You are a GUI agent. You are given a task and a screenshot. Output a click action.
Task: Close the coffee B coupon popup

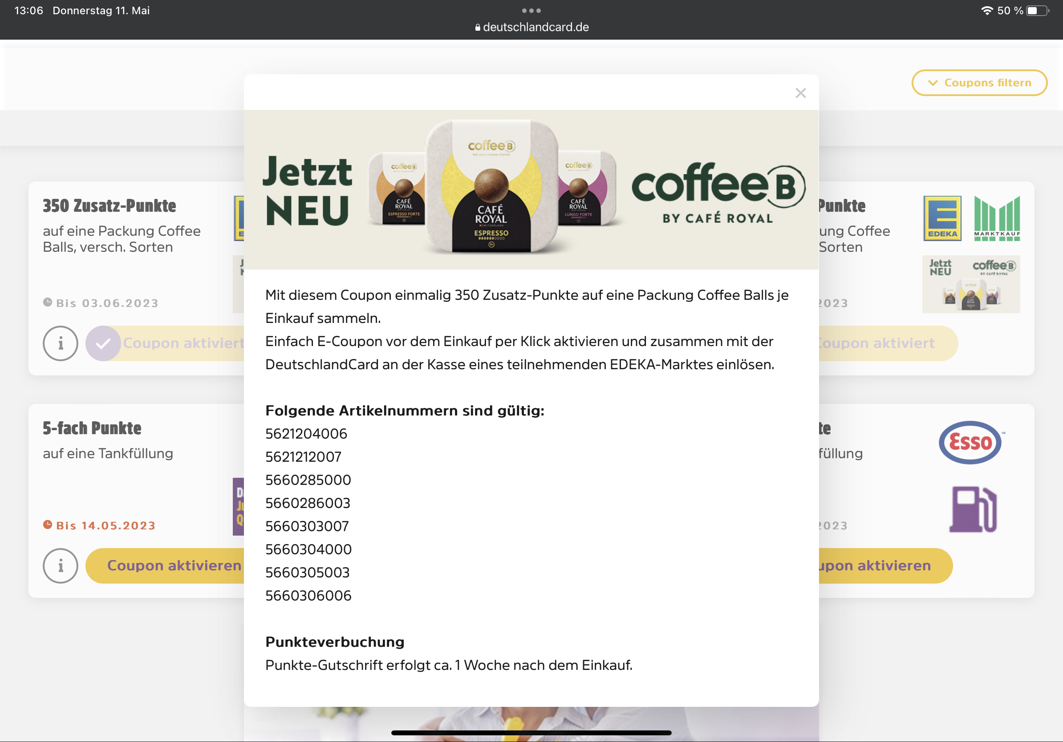(800, 93)
